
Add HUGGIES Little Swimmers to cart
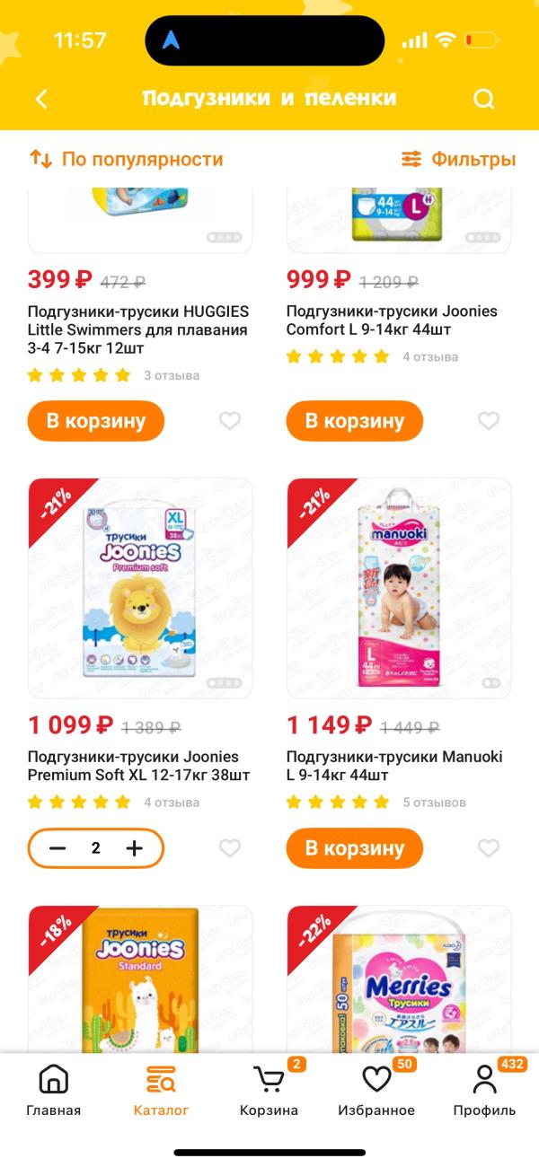click(x=96, y=421)
